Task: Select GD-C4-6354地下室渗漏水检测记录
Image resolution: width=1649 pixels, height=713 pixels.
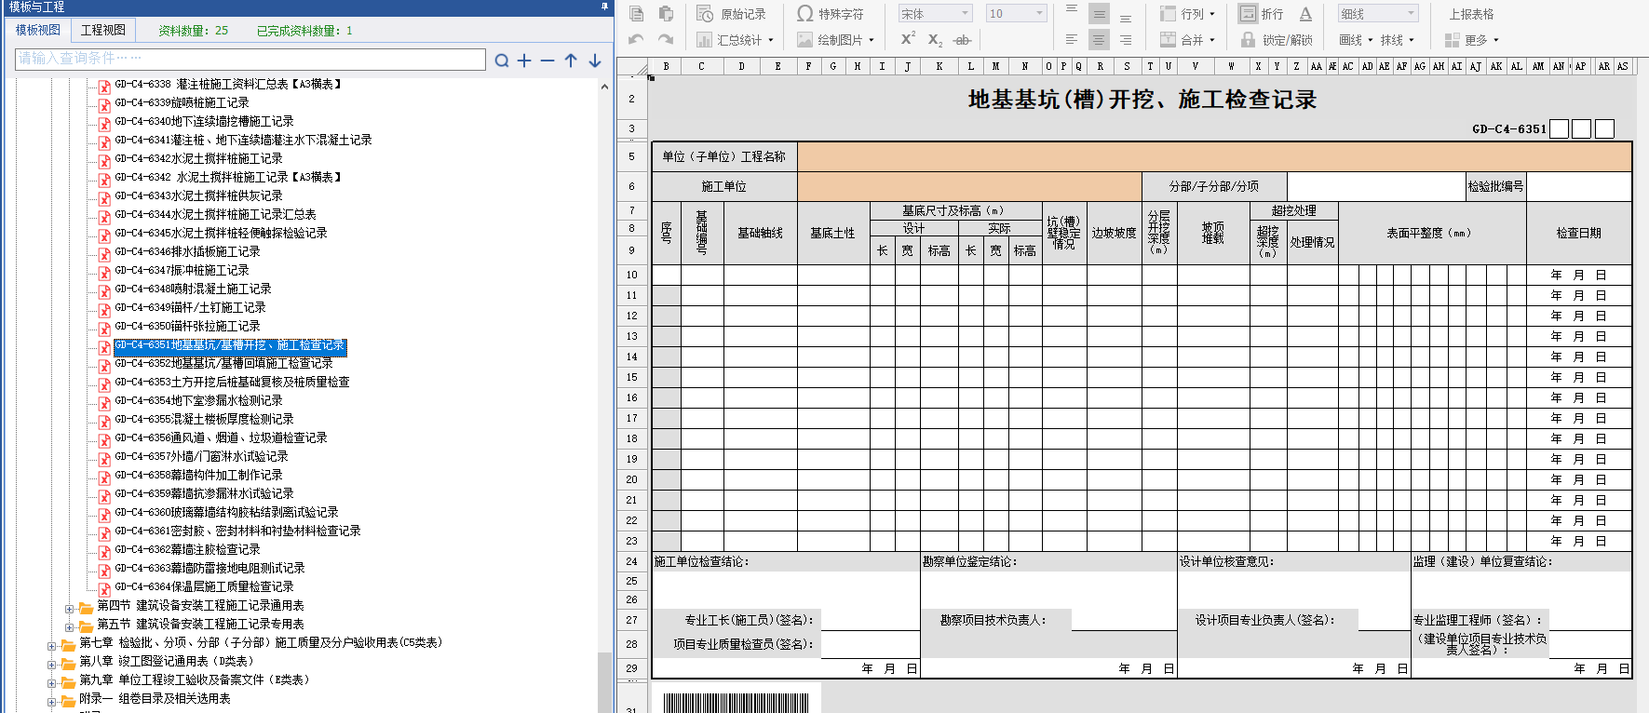Action: pos(198,400)
